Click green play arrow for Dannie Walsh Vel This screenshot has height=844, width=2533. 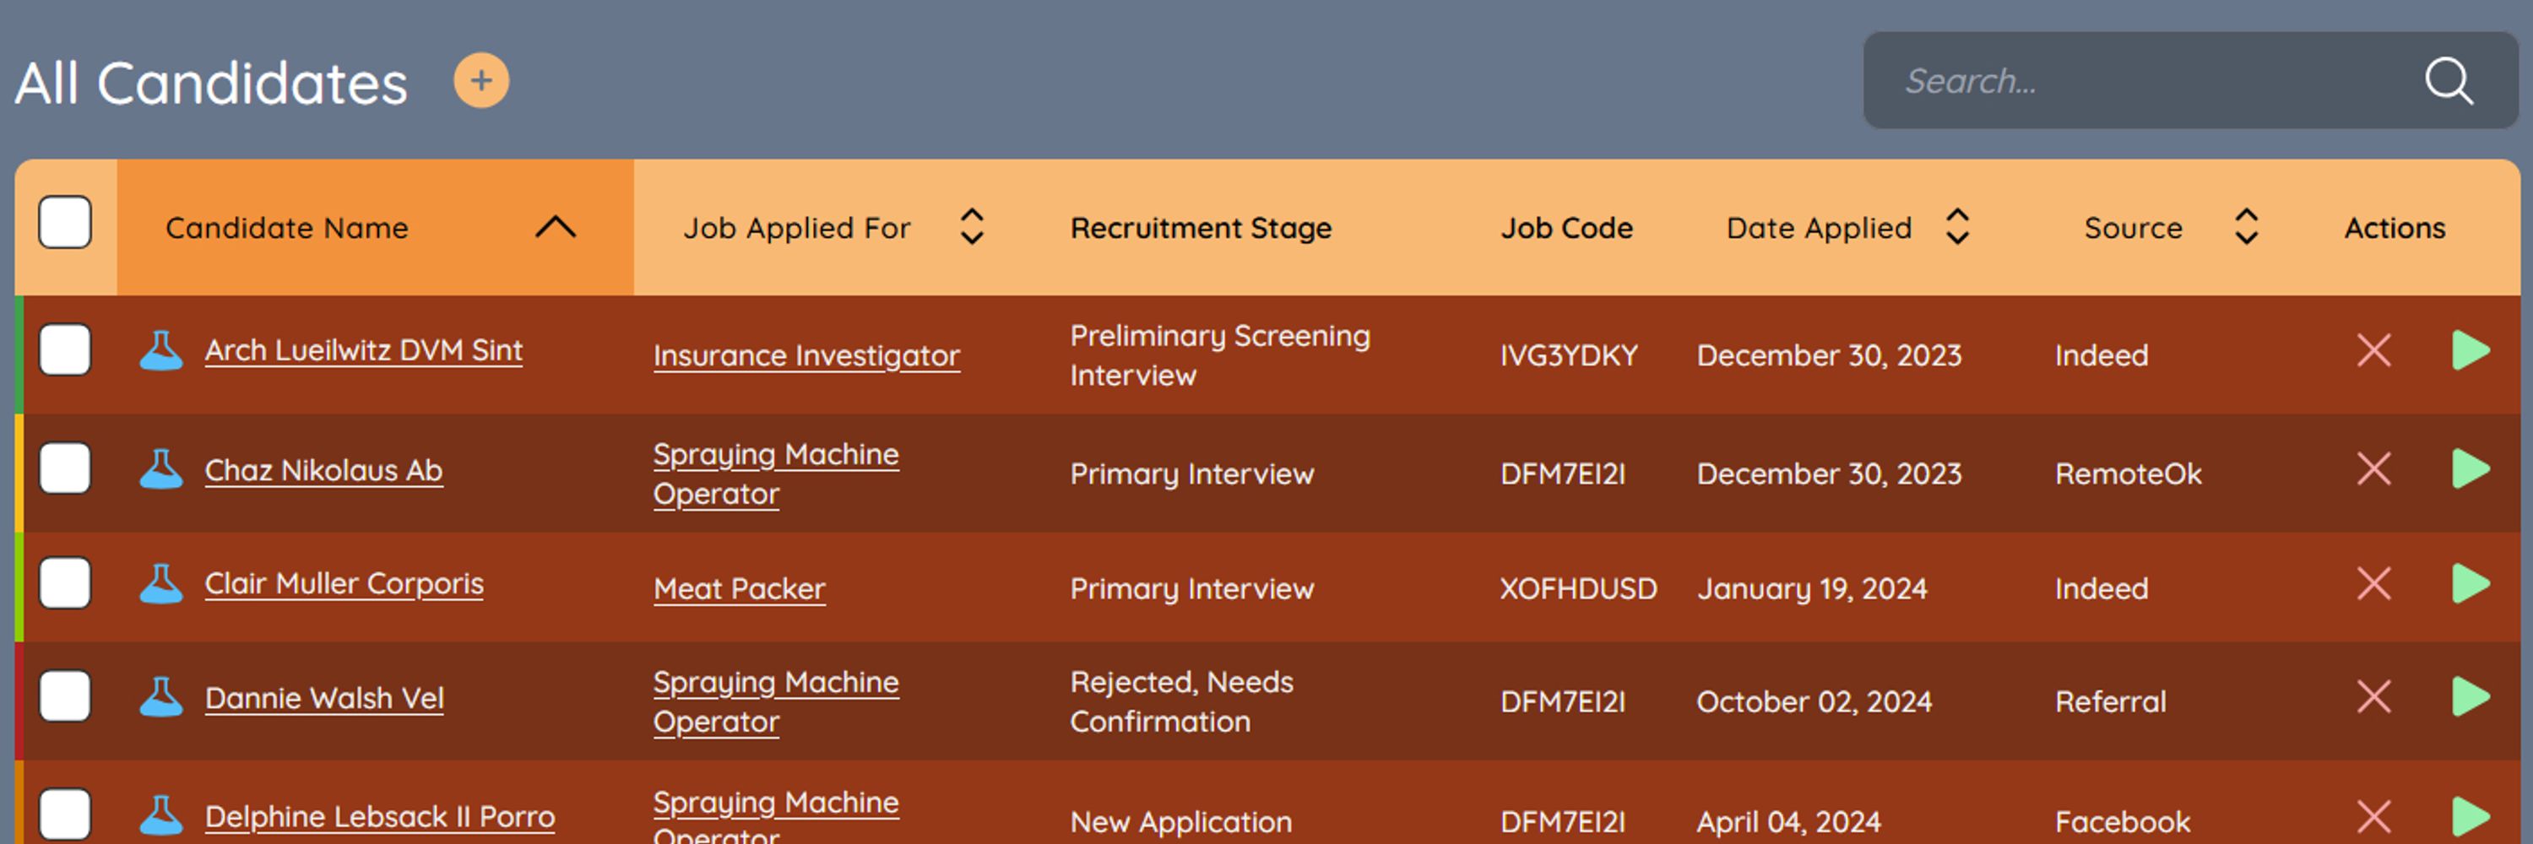2470,698
